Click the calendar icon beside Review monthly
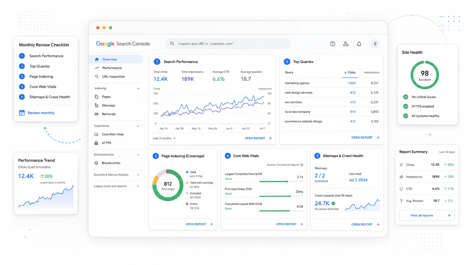The image size is (471, 265). pyautogui.click(x=22, y=113)
